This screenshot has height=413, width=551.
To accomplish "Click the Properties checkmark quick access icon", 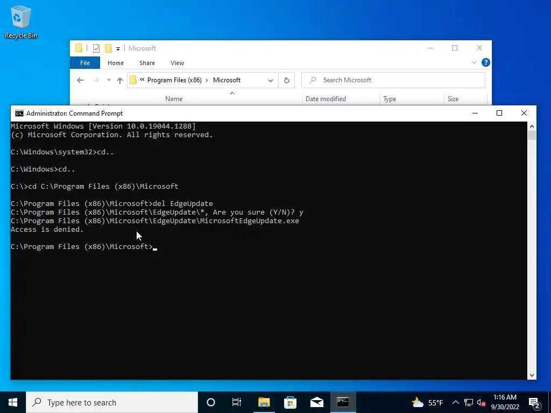I will click(96, 48).
